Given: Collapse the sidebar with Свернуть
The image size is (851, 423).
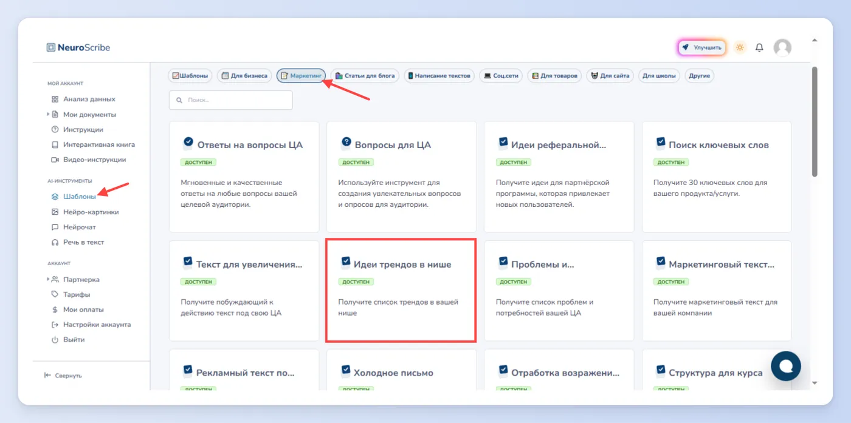Looking at the screenshot, I should [x=63, y=376].
